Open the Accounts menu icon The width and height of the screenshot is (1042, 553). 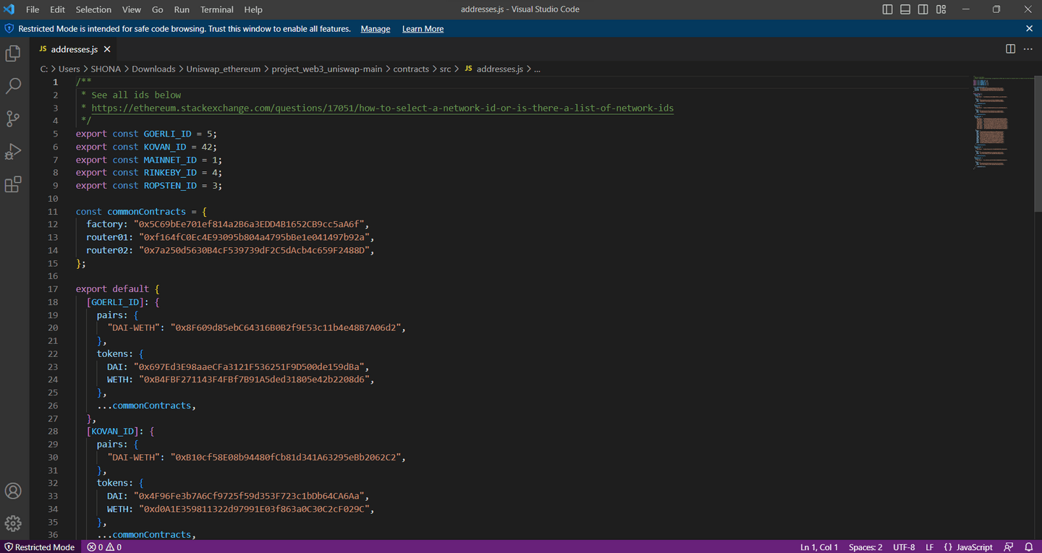coord(13,491)
